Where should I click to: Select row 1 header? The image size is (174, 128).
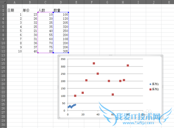(x=3, y=6)
